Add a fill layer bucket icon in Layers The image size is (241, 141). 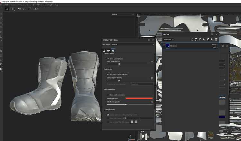pyautogui.click(x=204, y=39)
